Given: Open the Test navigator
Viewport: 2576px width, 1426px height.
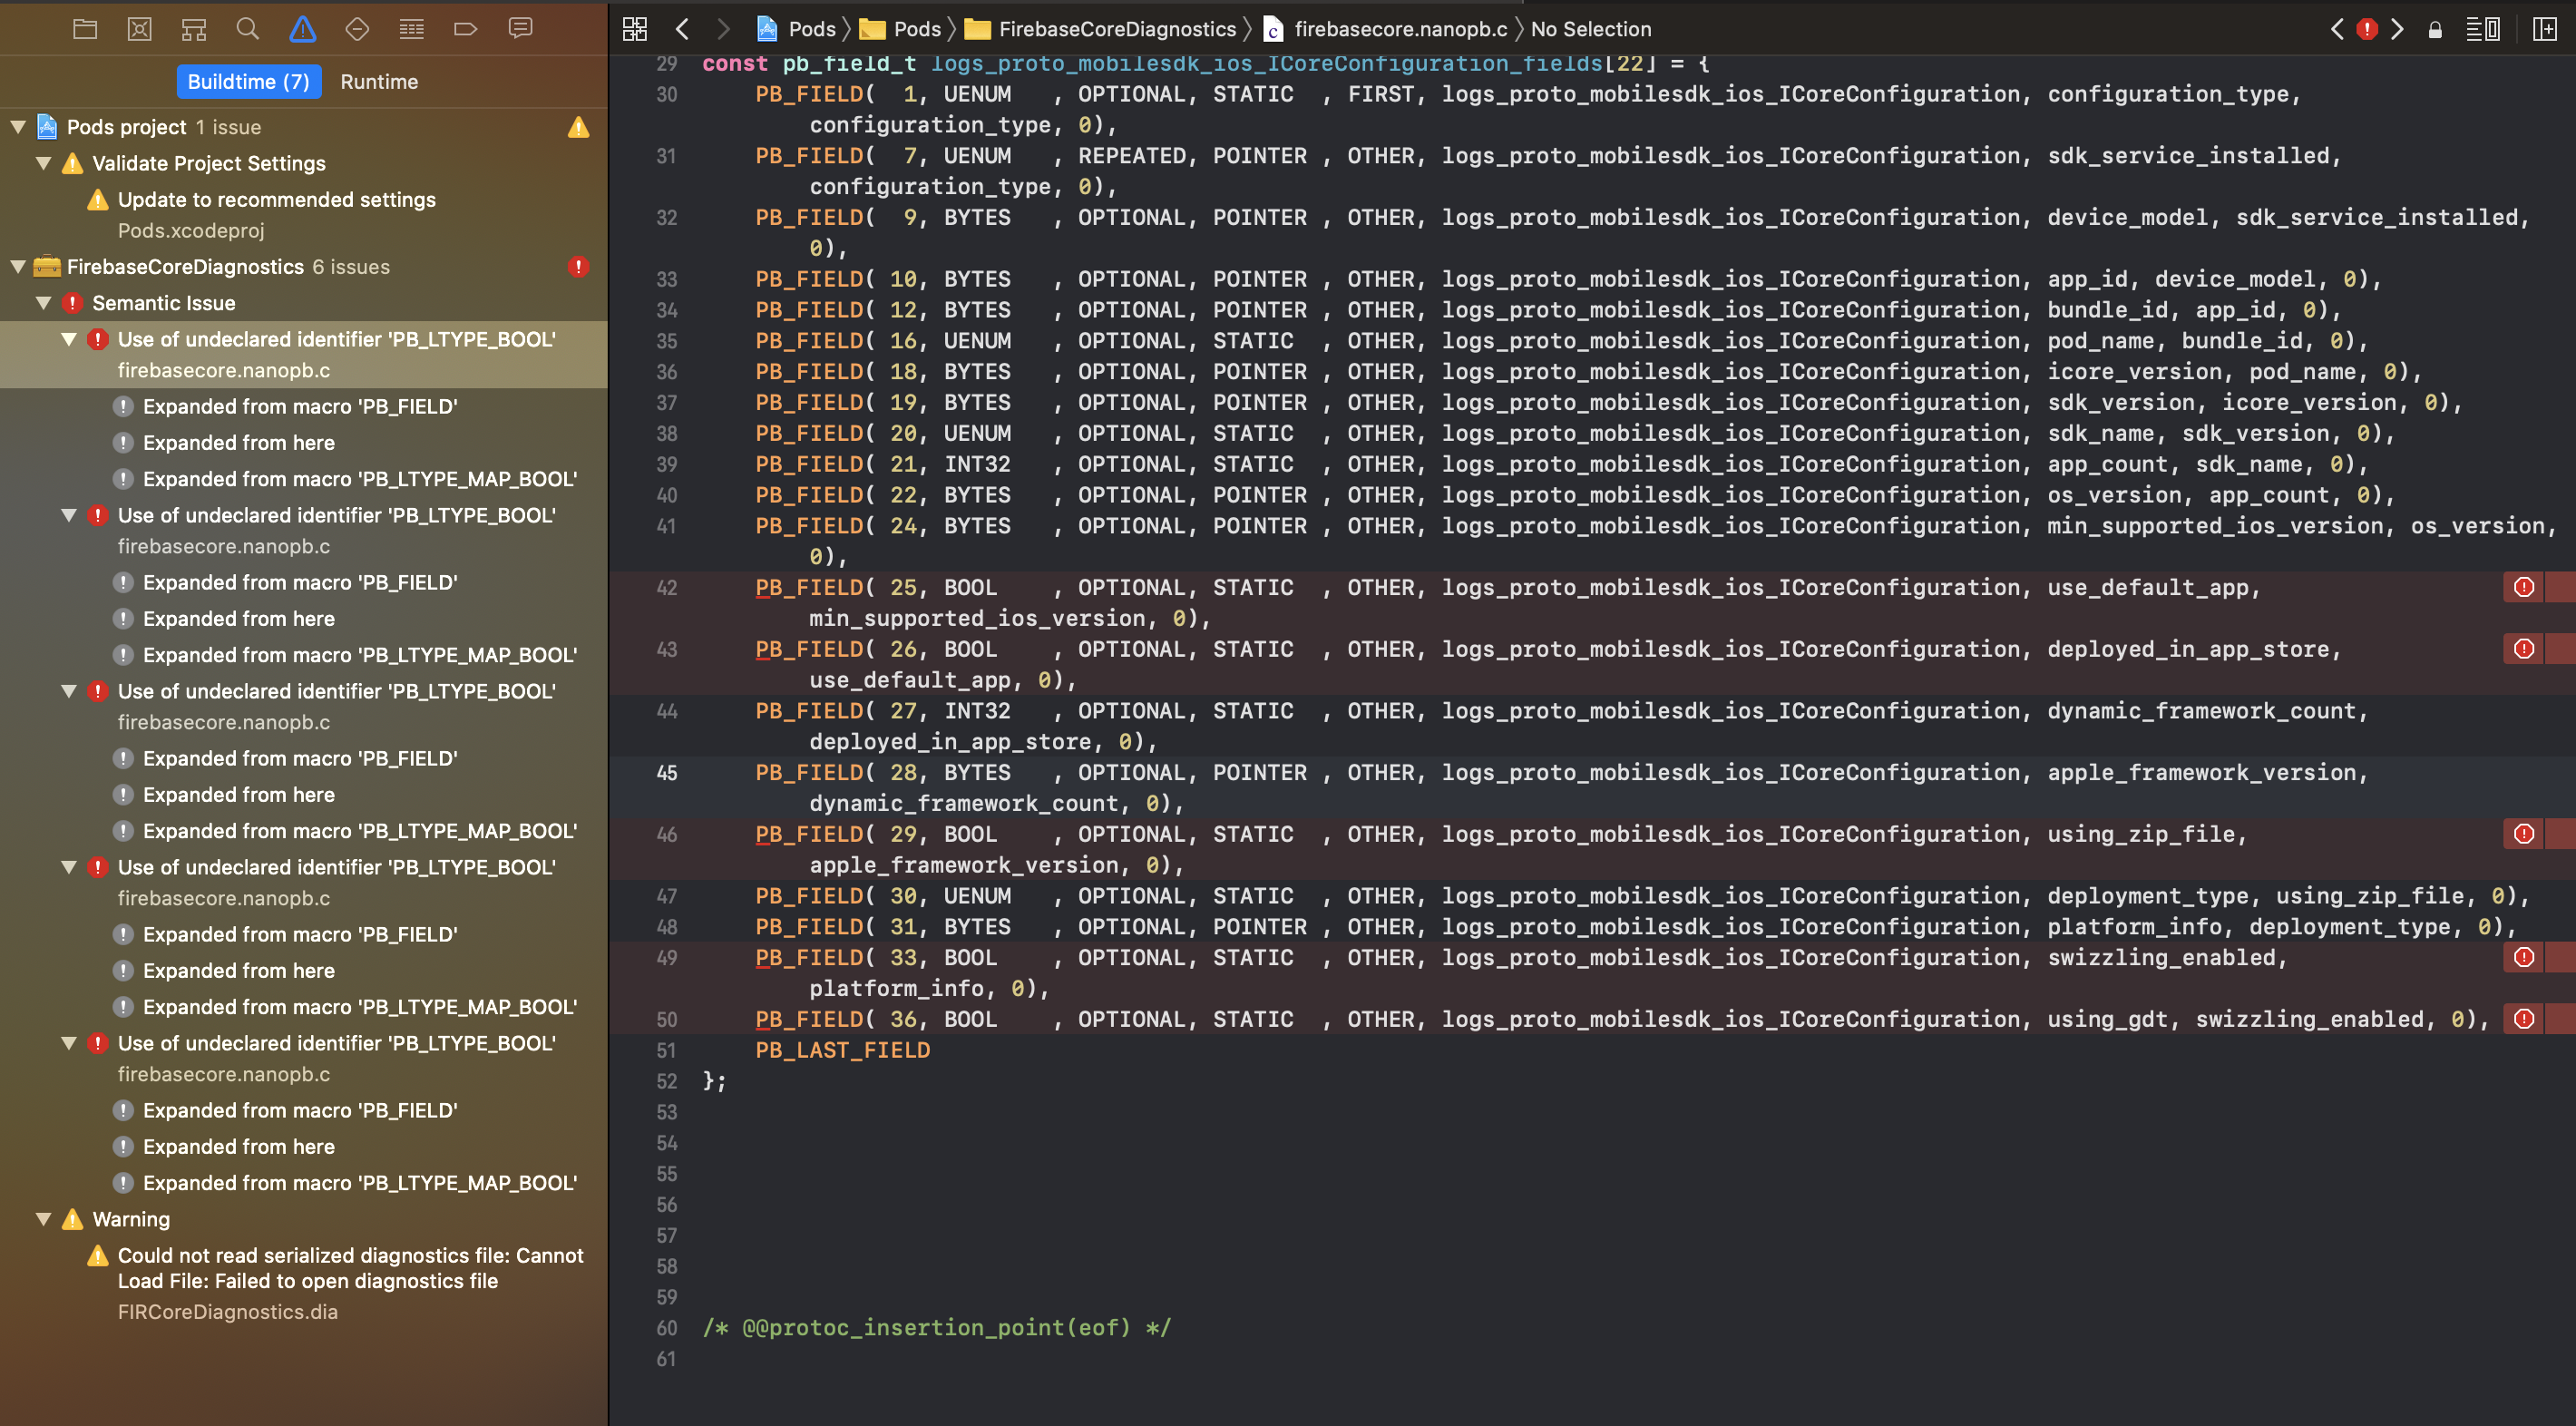Looking at the screenshot, I should 357,29.
